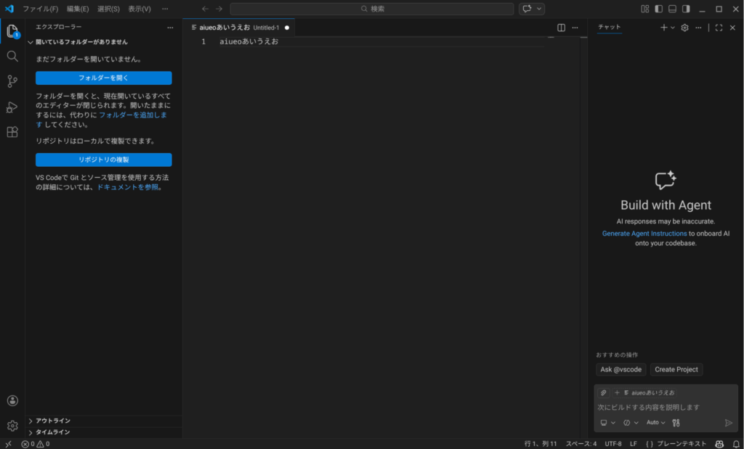This screenshot has width=744, height=449.
Task: Open the Extensions view
Action: tap(12, 132)
